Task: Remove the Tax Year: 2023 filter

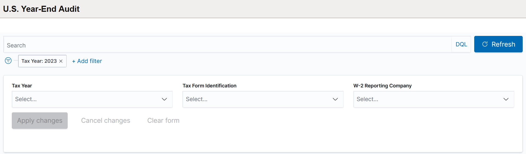Action: click(61, 61)
